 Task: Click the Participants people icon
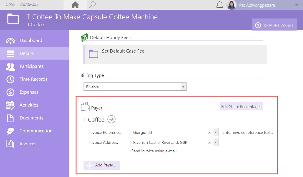[x=10, y=67]
